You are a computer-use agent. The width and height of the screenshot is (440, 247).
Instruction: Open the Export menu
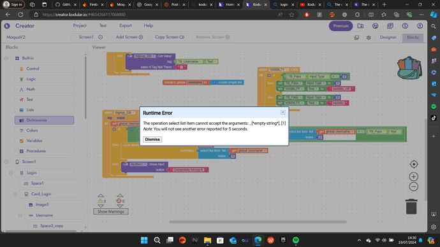point(126,25)
